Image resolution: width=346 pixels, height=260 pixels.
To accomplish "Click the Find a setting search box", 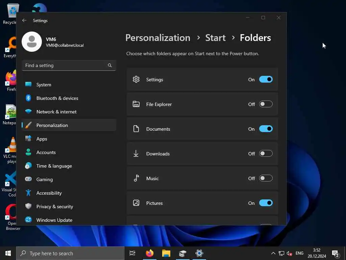I will click(x=69, y=65).
